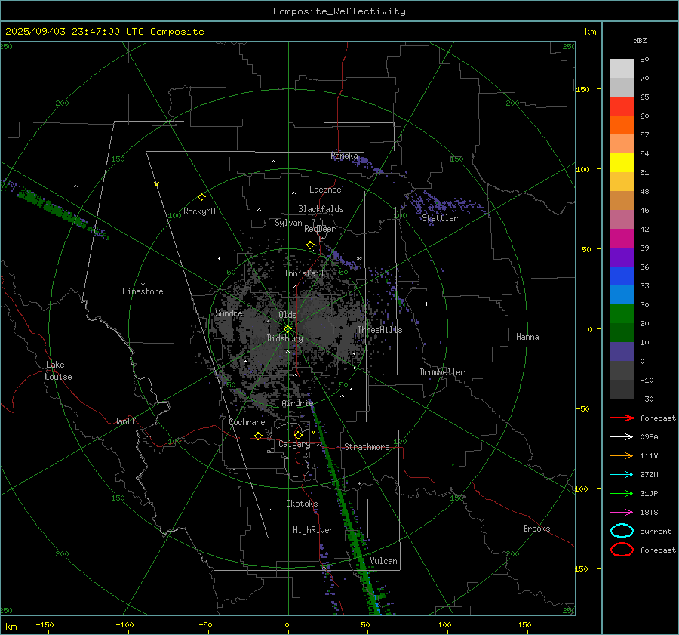The image size is (679, 635).
Task: Click the yellow diamond directly above Calgary
Action: click(298, 435)
